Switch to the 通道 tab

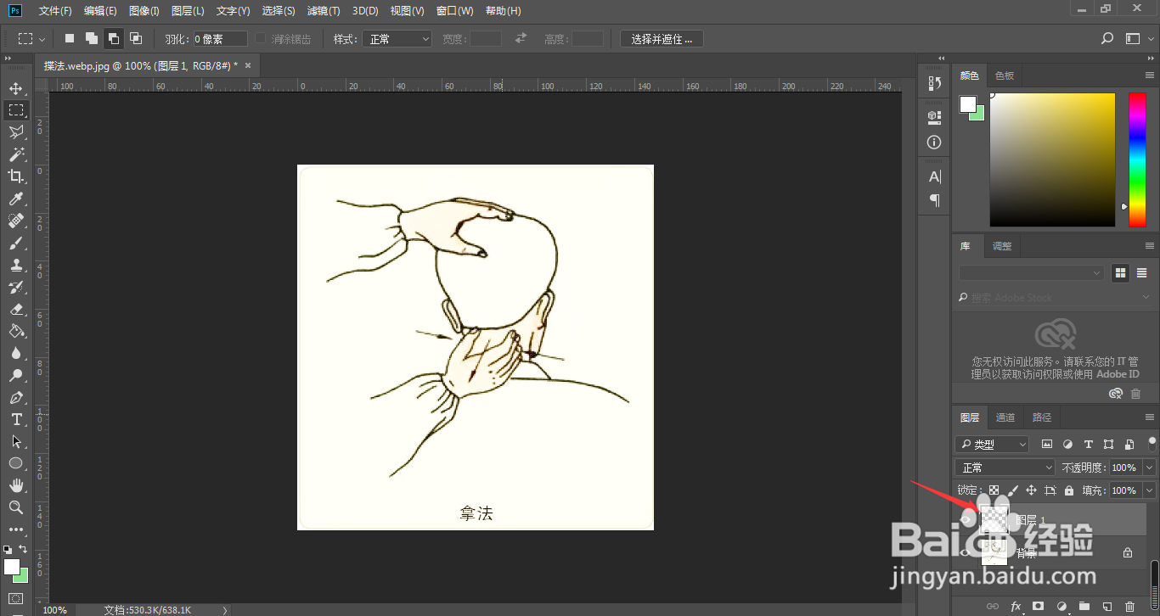click(1005, 417)
